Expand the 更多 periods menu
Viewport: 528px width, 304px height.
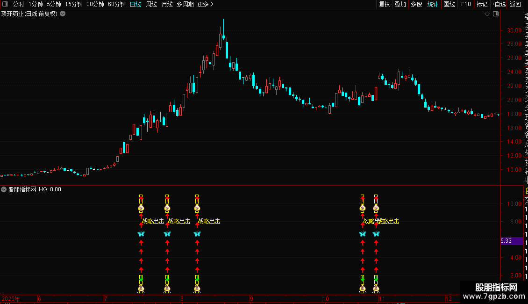coord(206,4)
